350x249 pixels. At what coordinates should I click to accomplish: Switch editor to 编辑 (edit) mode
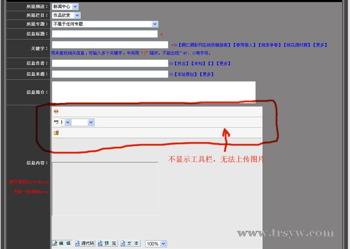(62, 243)
